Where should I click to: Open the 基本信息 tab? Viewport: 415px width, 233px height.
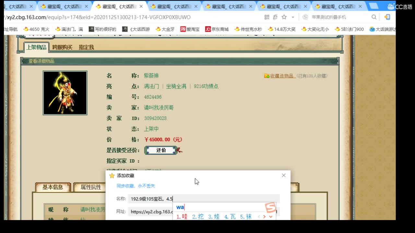tap(53, 187)
